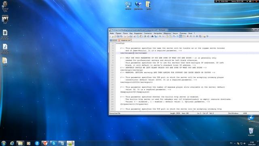The height and width of the screenshot is (146, 259).
Task: Open the Макросы menu
Action: point(167,33)
